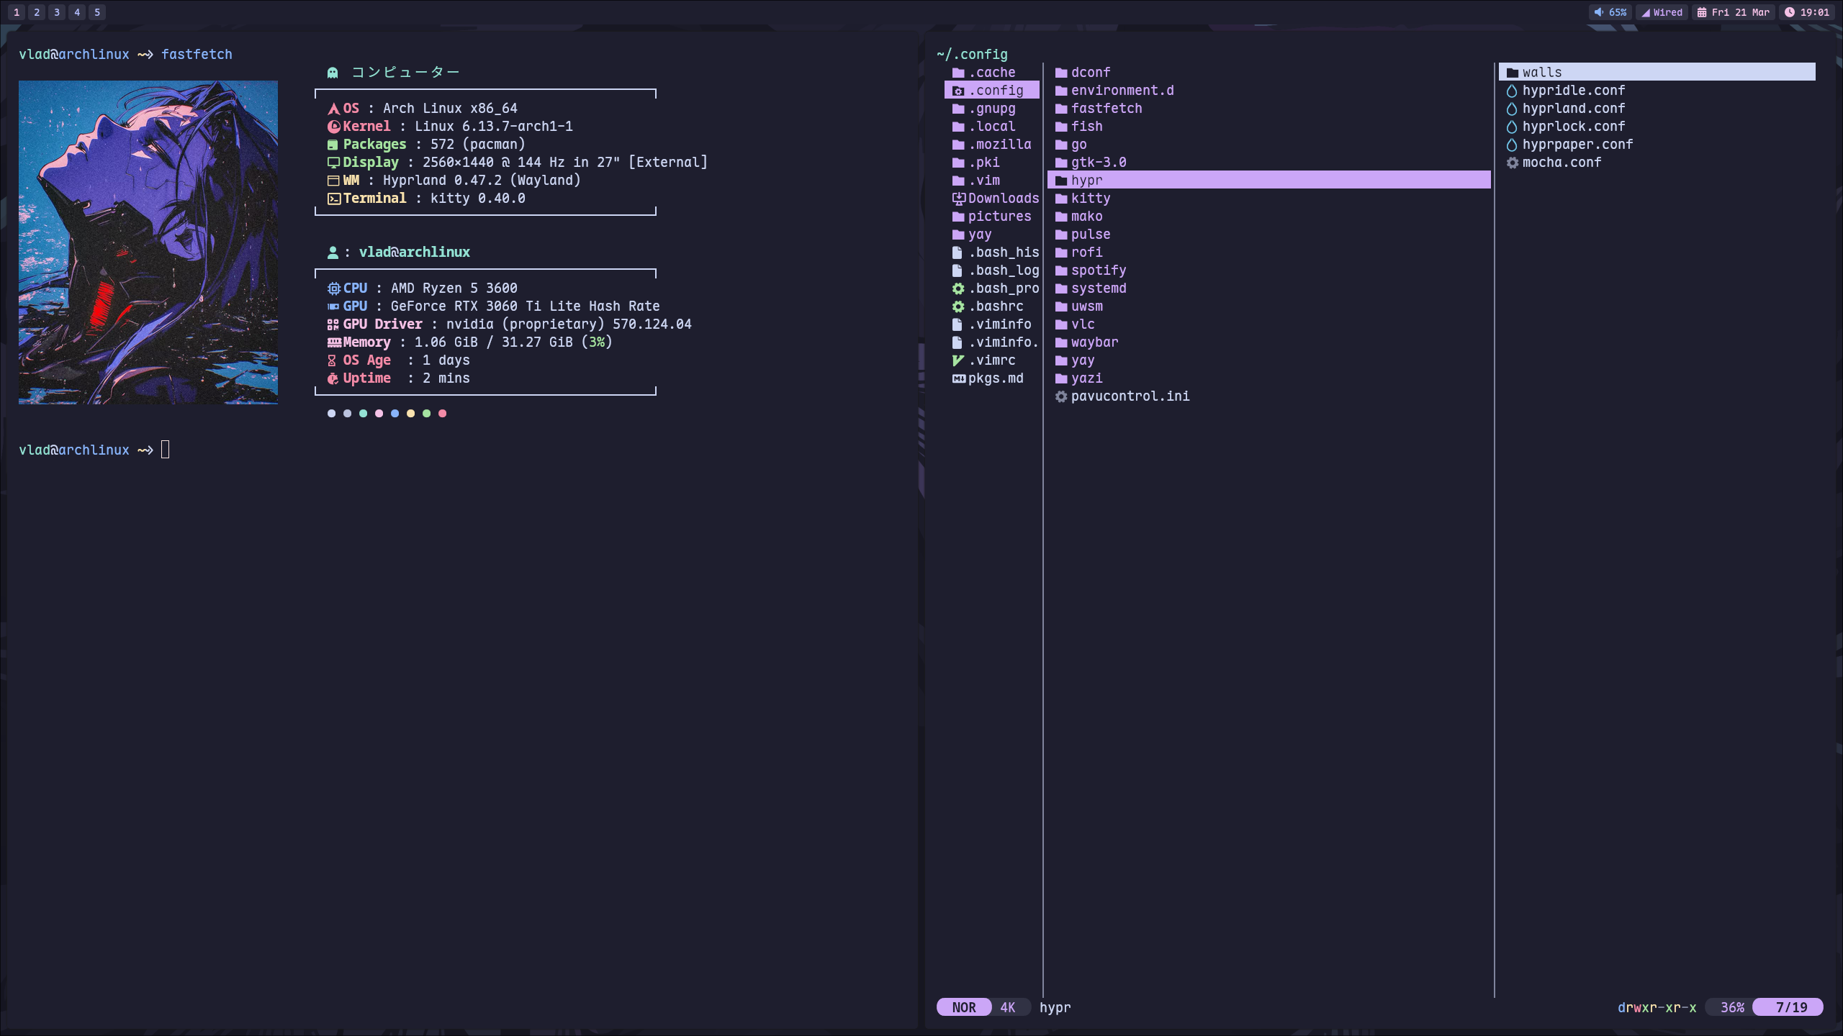The width and height of the screenshot is (1843, 1036).
Task: Switch to workspace 5
Action: tap(97, 12)
